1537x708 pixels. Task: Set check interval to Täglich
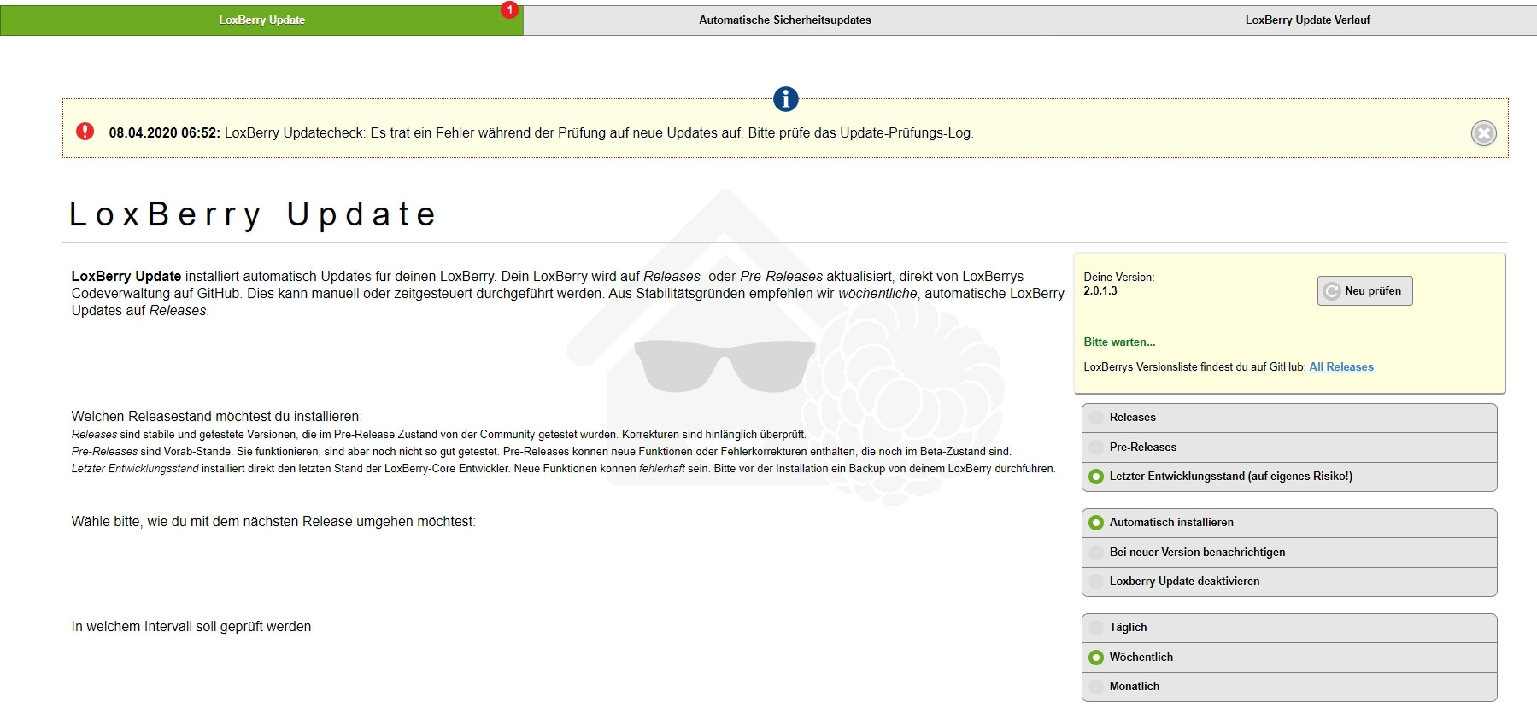[x=1289, y=628]
